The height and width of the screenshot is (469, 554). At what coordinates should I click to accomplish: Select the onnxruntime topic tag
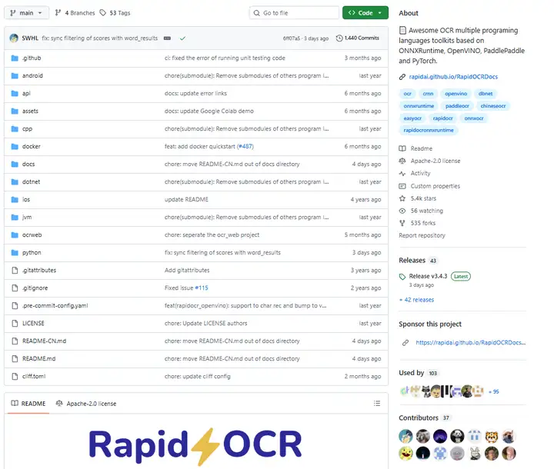coord(419,106)
